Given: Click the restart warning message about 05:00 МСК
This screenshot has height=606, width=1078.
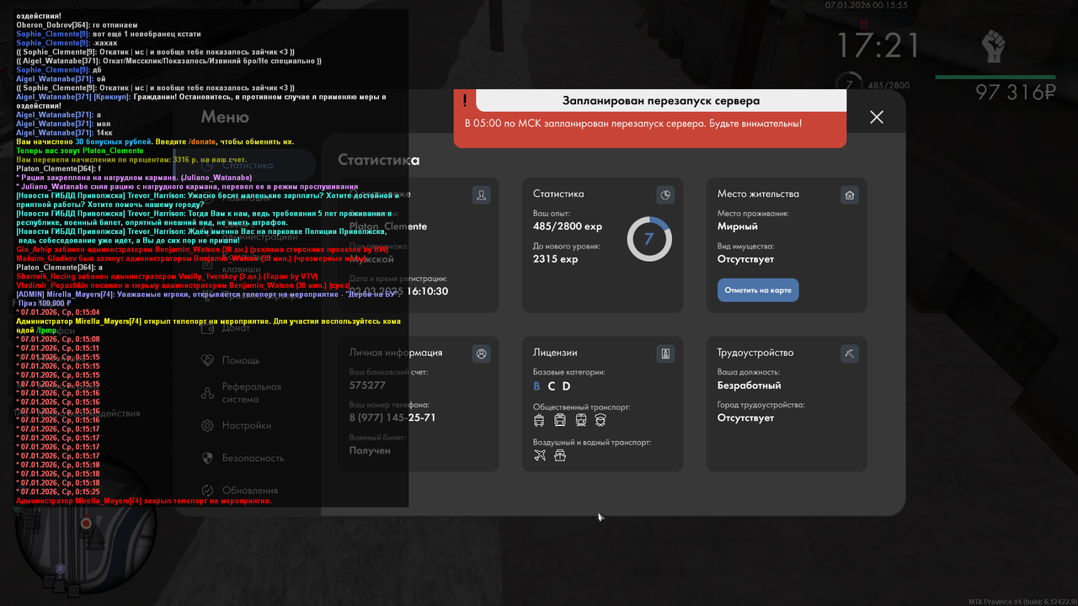Looking at the screenshot, I should (633, 123).
